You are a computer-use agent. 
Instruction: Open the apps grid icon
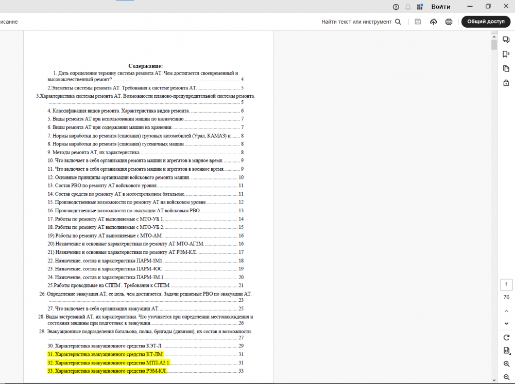coord(420,7)
